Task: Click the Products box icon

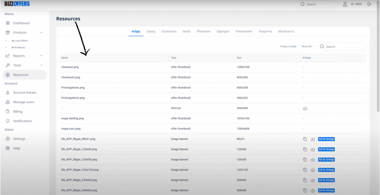Action: point(8,33)
